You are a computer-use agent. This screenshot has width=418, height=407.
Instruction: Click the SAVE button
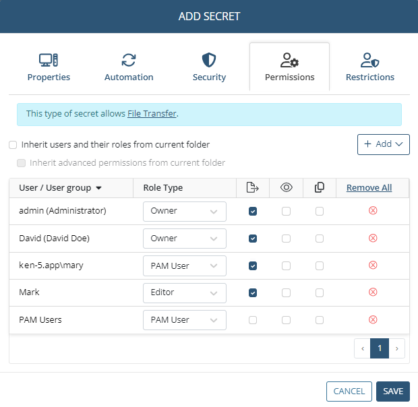(393, 392)
